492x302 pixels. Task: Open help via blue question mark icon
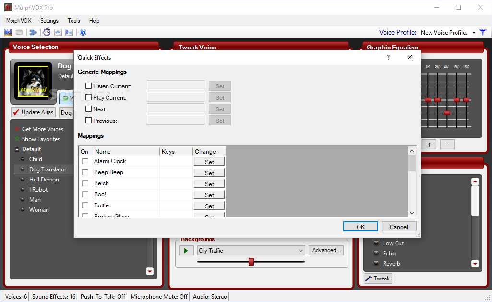[83, 32]
